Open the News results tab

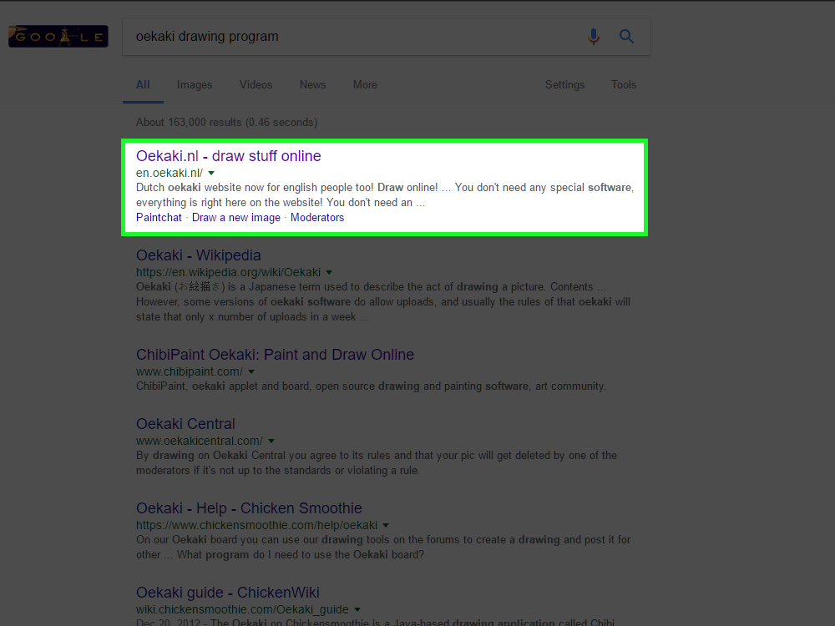[312, 85]
